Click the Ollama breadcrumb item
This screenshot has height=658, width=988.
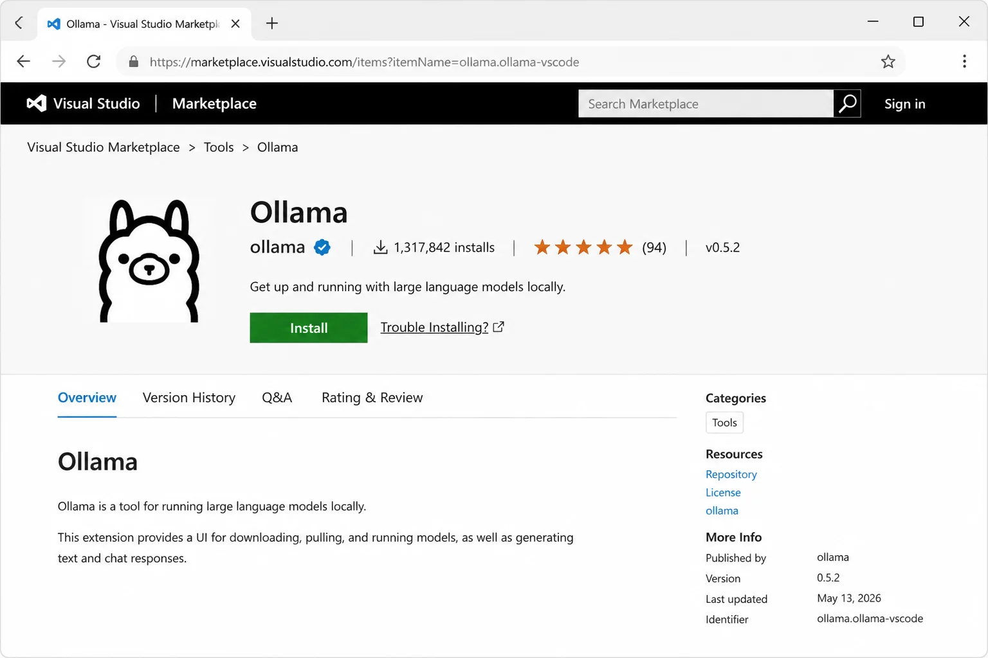coord(277,147)
